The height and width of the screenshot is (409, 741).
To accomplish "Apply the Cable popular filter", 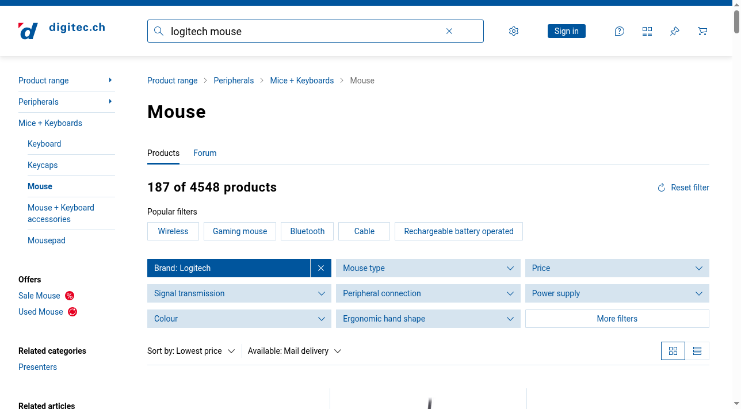I will click(x=364, y=231).
